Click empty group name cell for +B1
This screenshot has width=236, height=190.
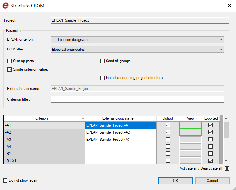pos(121,154)
